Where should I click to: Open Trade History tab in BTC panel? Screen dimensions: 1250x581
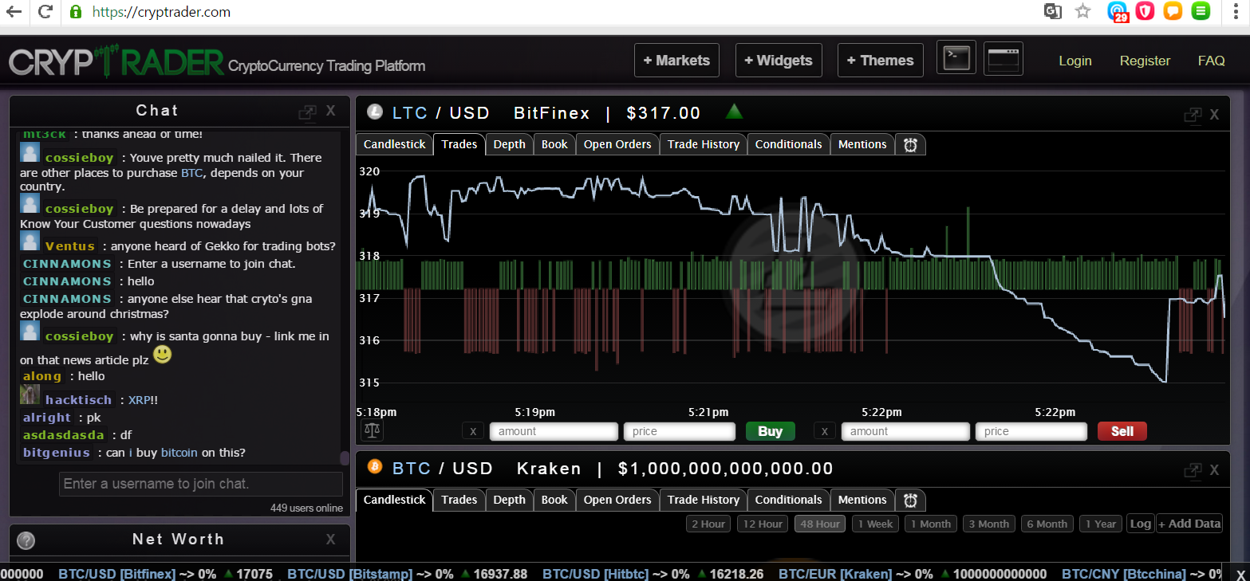click(x=703, y=500)
